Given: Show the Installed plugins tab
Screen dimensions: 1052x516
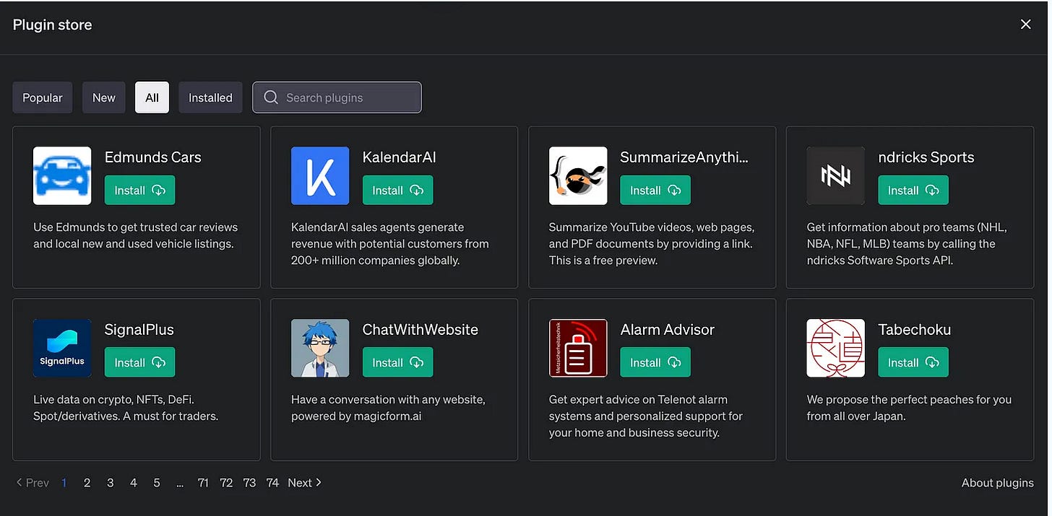Looking at the screenshot, I should (210, 97).
